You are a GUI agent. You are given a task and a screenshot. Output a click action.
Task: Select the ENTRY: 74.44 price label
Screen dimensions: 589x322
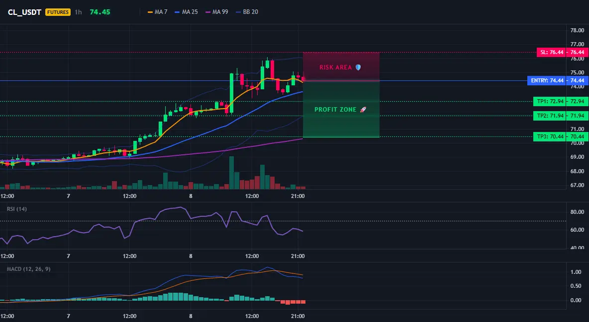pos(558,80)
